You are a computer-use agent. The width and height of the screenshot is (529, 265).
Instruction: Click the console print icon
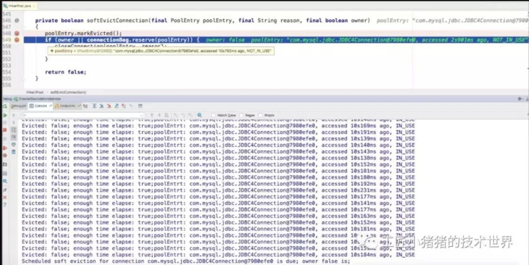pyautogui.click(x=14, y=145)
